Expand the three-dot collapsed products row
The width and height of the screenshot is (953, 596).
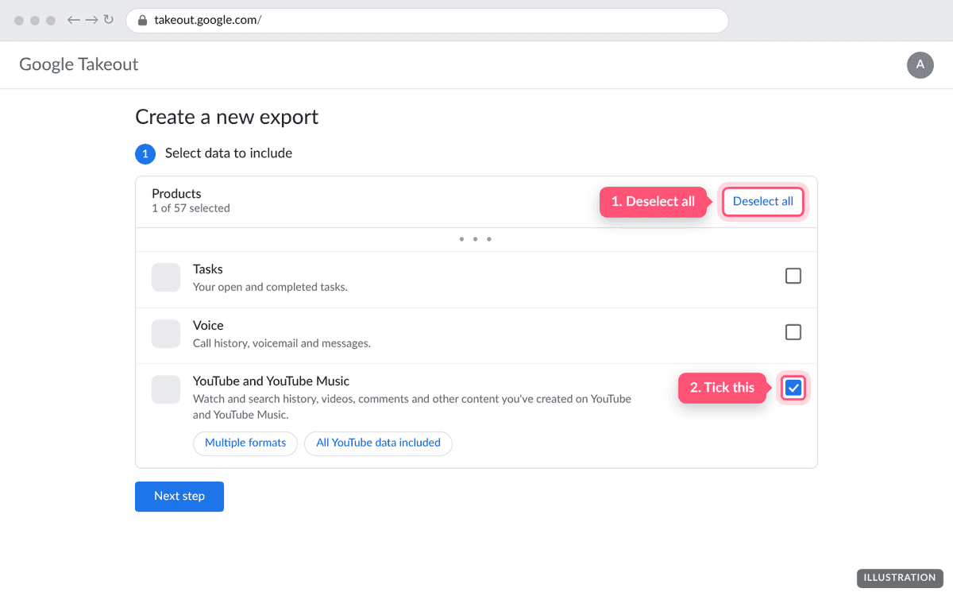coord(476,239)
